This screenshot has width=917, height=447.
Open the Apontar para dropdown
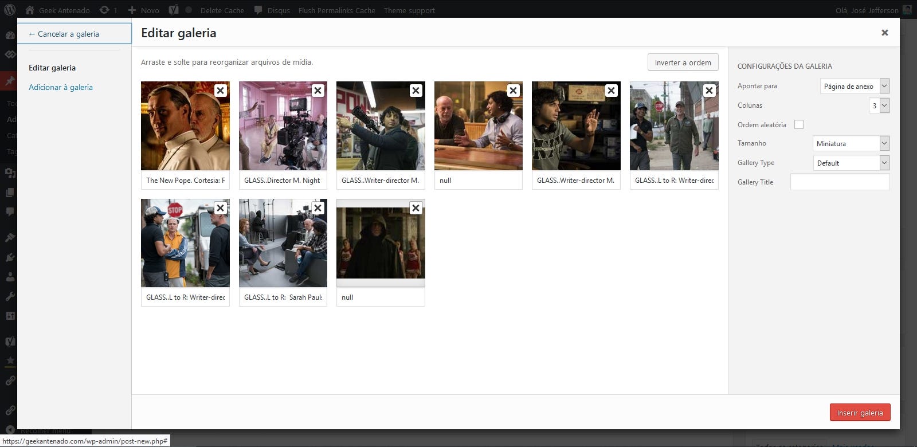[855, 86]
